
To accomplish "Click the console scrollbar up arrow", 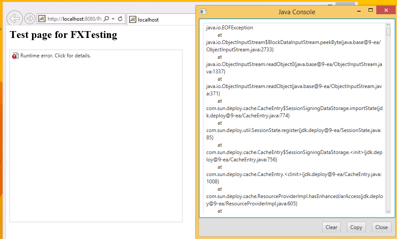I will [388, 25].
